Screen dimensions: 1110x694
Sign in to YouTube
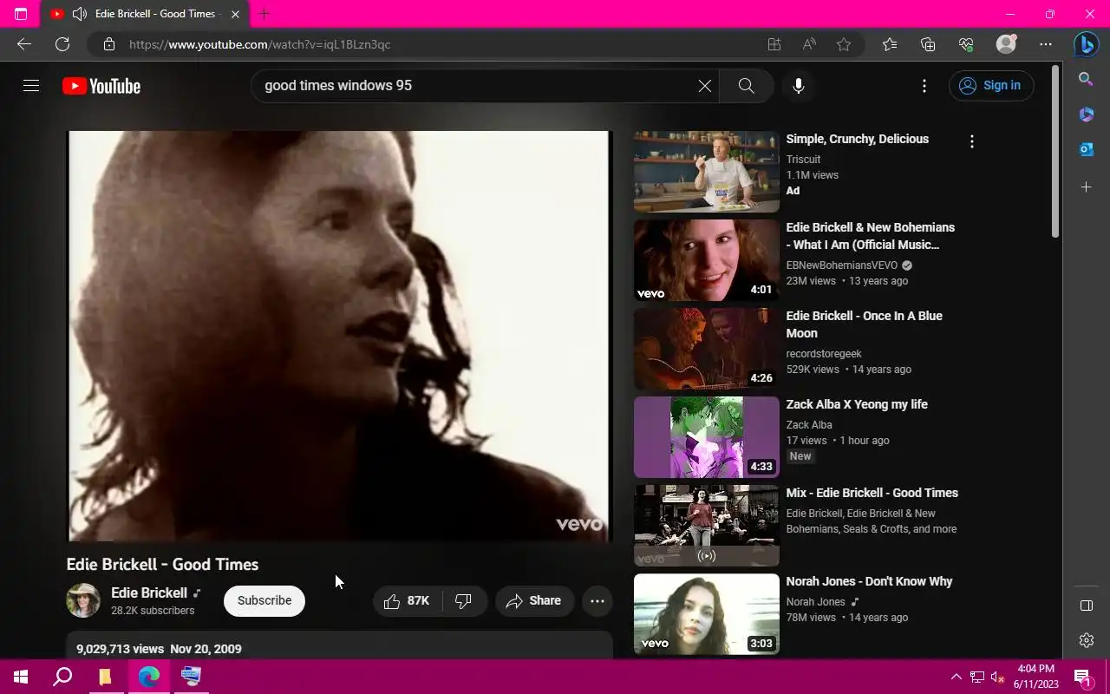[x=991, y=86]
